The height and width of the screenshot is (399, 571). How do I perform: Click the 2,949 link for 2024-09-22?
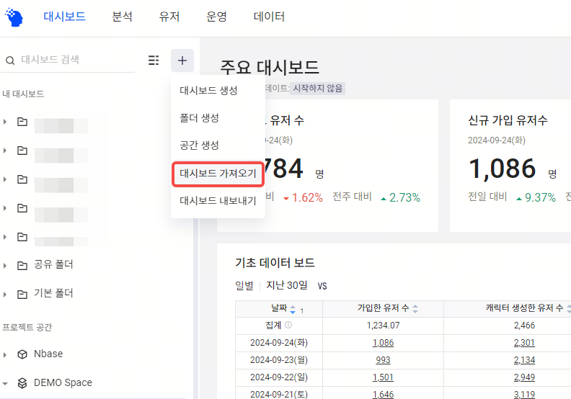tap(524, 377)
